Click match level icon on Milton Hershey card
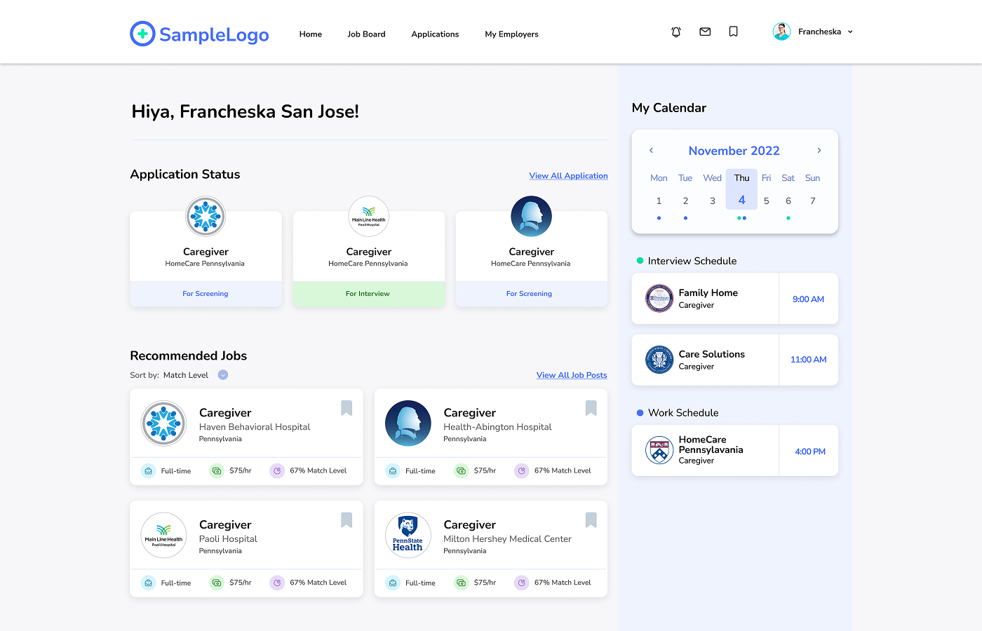 click(x=521, y=583)
